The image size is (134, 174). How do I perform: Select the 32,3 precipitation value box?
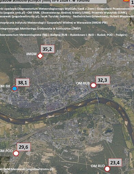click(103, 80)
